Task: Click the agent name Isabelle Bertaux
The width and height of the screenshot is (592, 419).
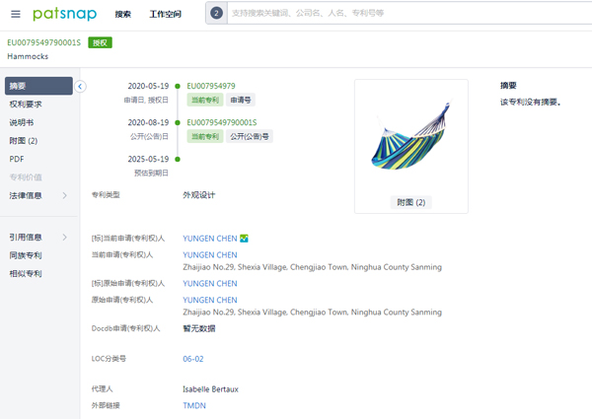Action: tap(210, 389)
